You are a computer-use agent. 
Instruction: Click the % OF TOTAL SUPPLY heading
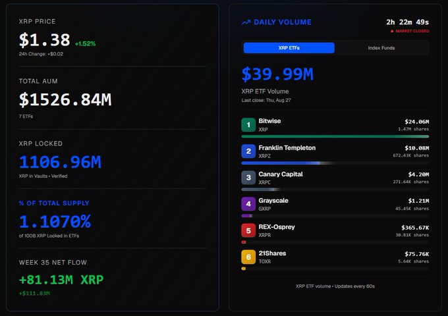(54, 203)
